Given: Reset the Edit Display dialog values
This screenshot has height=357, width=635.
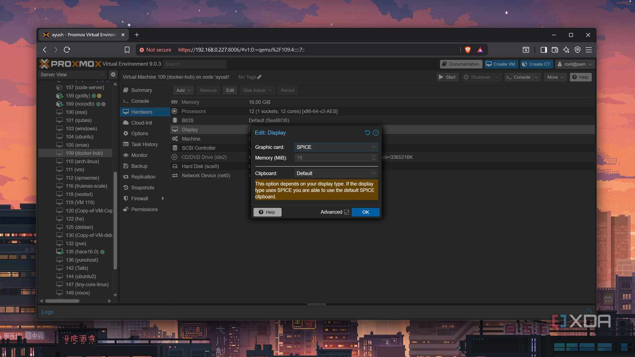Looking at the screenshot, I should pyautogui.click(x=367, y=133).
